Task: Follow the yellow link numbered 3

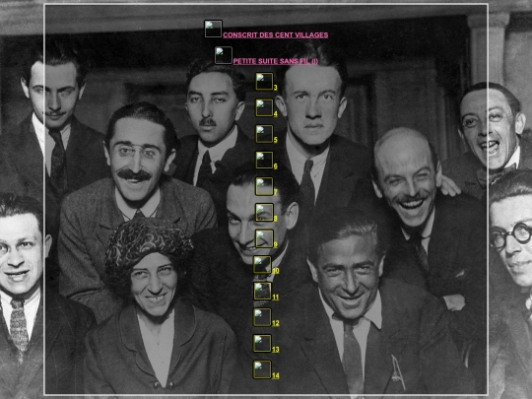Action: pos(276,88)
